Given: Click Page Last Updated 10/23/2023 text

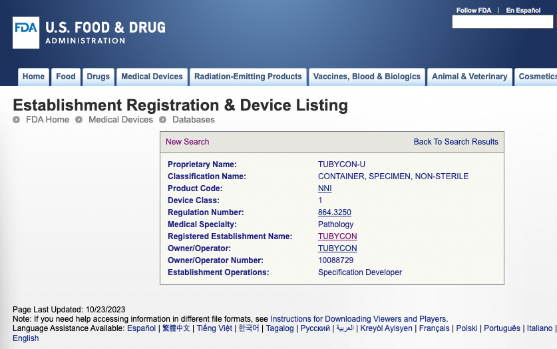Looking at the screenshot, I should [69, 310].
